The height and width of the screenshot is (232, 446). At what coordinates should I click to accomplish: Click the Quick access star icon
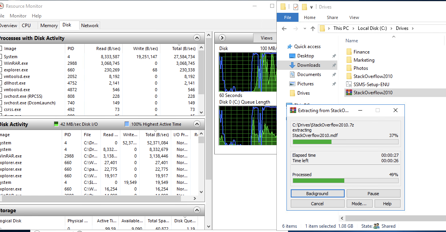click(x=290, y=46)
